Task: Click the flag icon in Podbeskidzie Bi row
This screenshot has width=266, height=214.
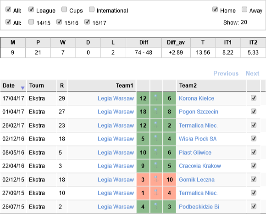Action: tap(156, 206)
